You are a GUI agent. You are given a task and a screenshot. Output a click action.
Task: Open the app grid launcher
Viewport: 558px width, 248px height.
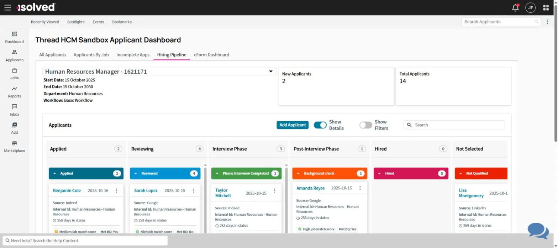click(546, 7)
